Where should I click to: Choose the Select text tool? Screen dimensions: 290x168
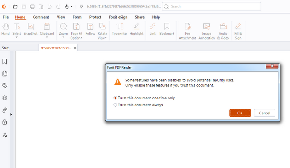pos(17,29)
